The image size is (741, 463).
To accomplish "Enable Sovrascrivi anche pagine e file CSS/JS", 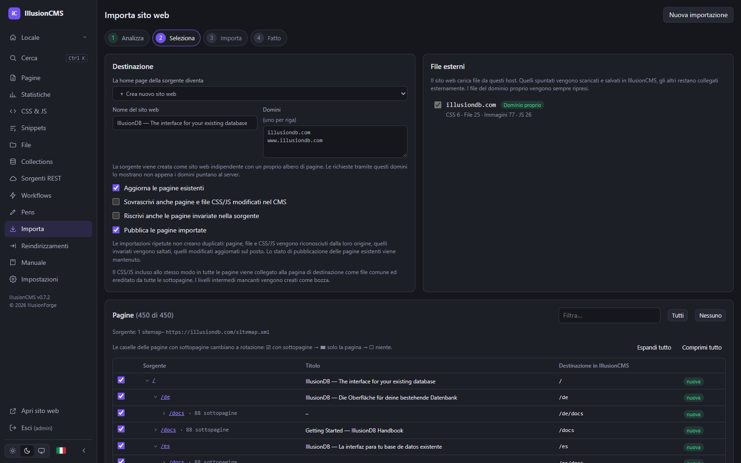I will tap(116, 202).
